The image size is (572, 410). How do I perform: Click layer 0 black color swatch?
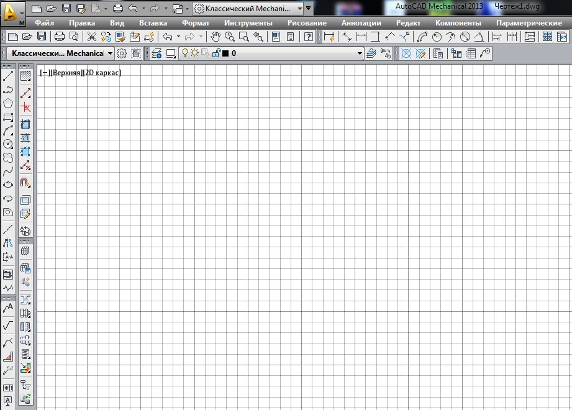(x=225, y=54)
